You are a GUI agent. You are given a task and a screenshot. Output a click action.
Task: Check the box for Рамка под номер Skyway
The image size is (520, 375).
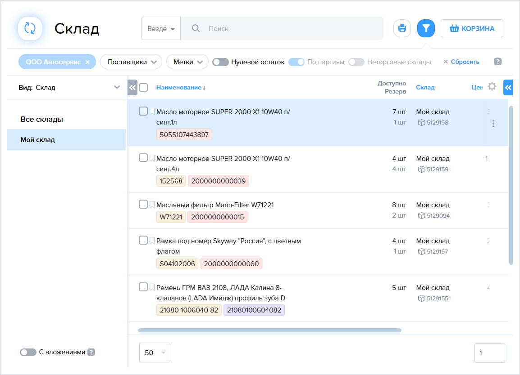143,240
